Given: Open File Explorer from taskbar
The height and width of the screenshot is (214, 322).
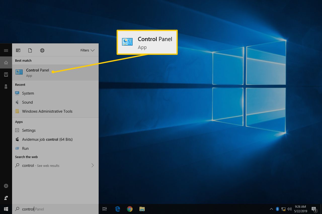Looking at the screenshot, I should coord(142,209).
